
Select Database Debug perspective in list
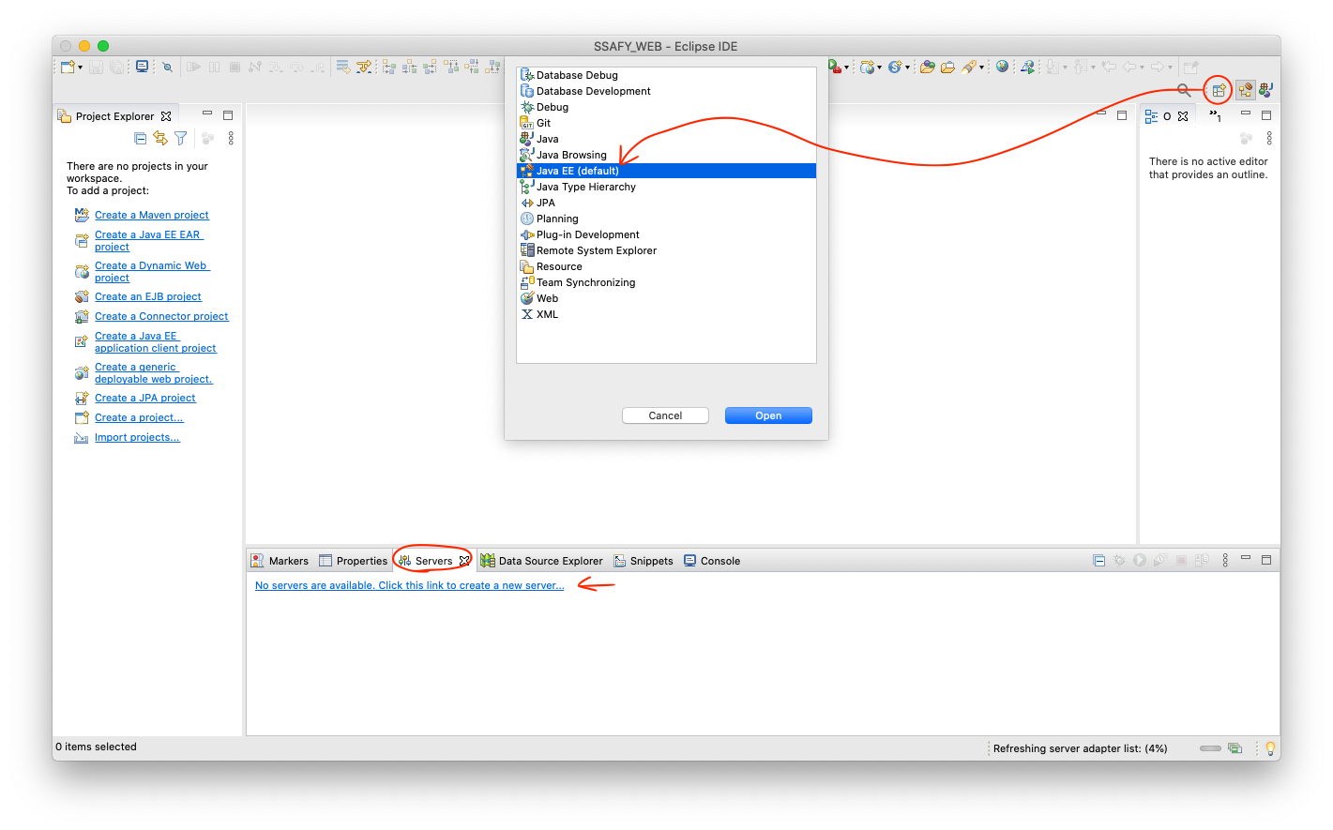click(x=666, y=75)
